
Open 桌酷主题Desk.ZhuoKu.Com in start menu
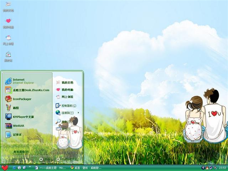[x=27, y=90]
